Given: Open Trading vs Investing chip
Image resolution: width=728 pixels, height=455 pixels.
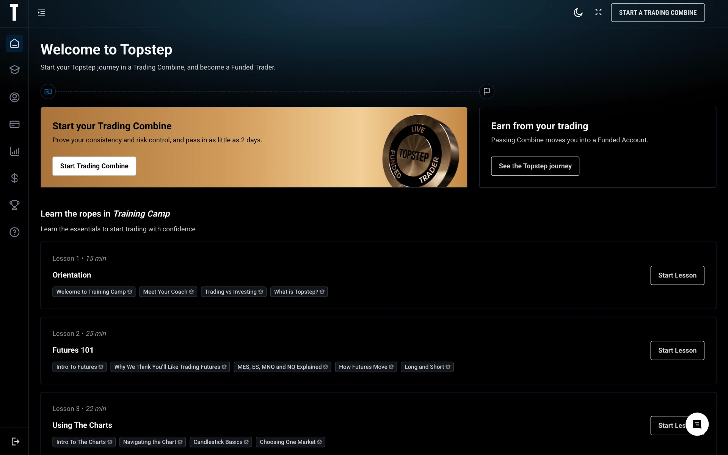Looking at the screenshot, I should point(234,292).
